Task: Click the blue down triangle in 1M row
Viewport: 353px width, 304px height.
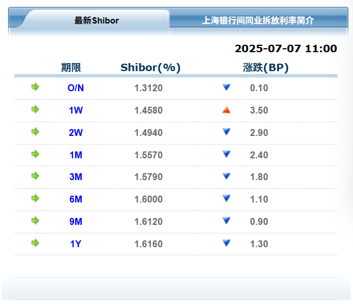Action: point(226,154)
